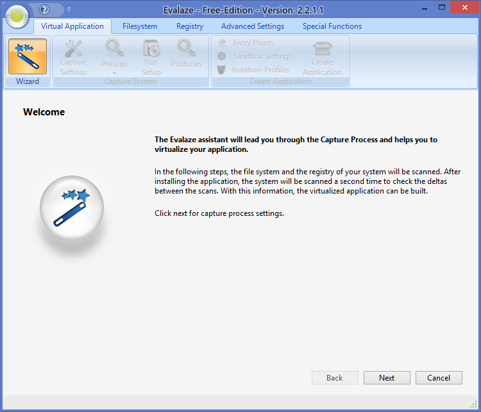Open the Evalaze round application menu button

click(17, 16)
